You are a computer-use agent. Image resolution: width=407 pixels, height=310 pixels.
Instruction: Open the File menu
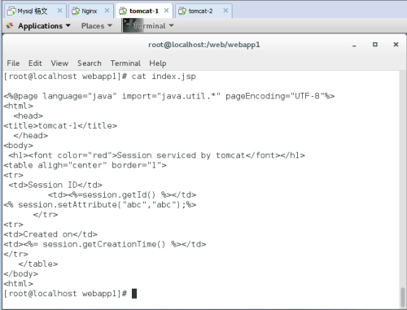click(x=13, y=63)
